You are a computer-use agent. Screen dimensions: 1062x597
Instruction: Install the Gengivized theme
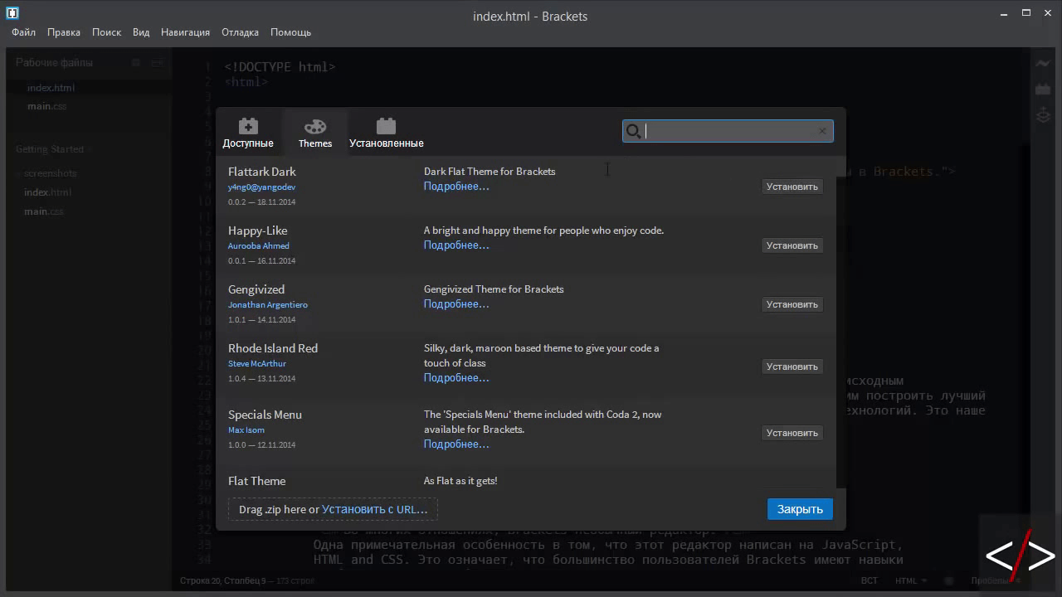(x=792, y=304)
